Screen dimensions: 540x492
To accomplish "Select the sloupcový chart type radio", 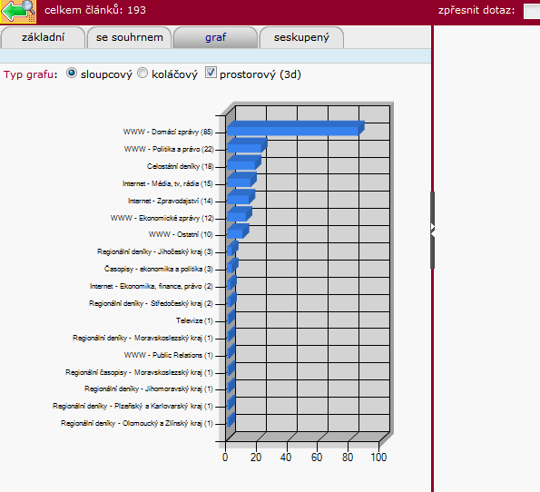I will pyautogui.click(x=72, y=73).
